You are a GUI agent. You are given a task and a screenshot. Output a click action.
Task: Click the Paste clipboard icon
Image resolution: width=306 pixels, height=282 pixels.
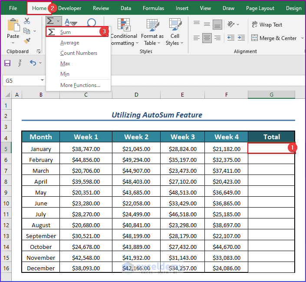tap(13, 25)
